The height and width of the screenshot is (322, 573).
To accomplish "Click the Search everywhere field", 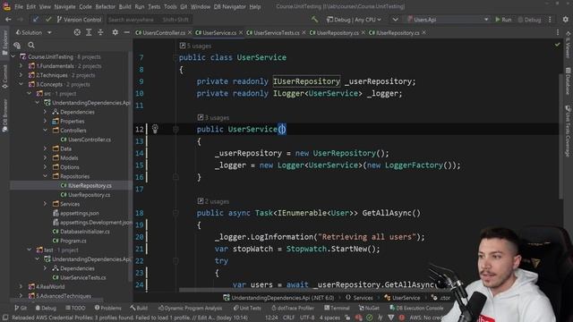I will click(149, 20).
